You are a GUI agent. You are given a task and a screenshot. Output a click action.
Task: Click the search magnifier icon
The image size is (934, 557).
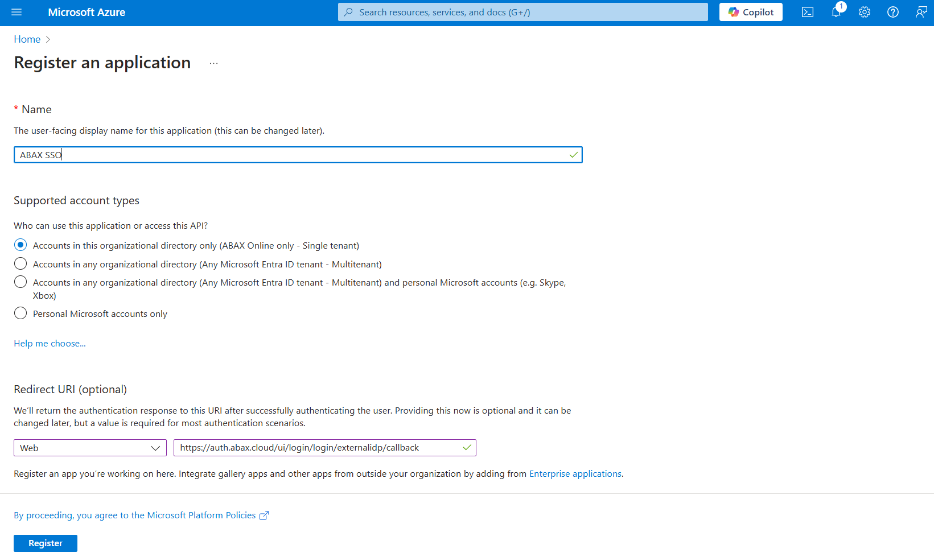coord(348,12)
